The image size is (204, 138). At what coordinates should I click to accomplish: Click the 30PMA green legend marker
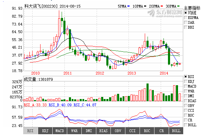(178, 6)
